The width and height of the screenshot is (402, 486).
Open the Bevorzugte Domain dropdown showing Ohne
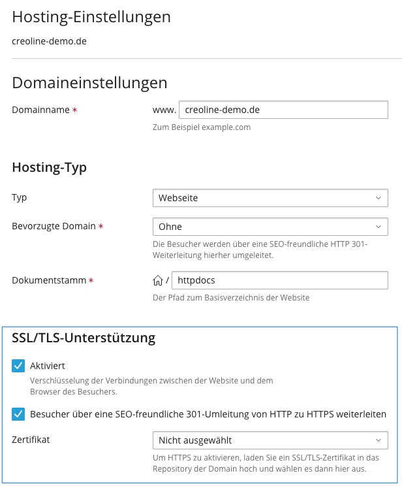point(270,227)
